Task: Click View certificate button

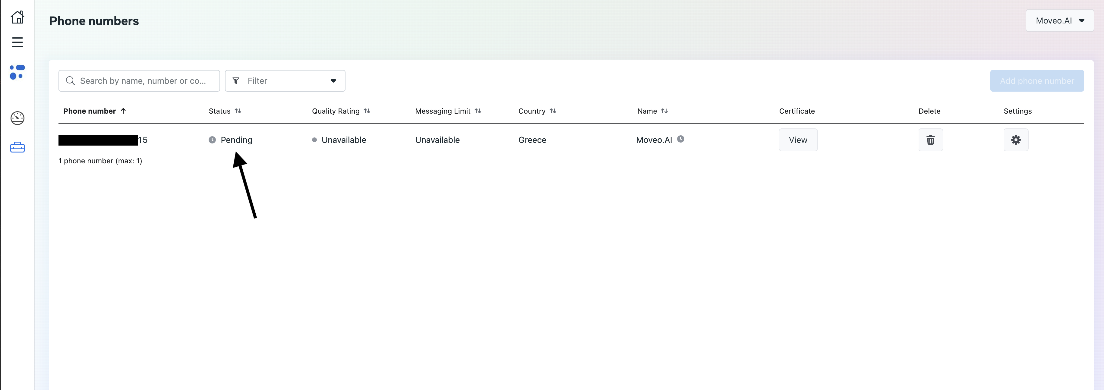Action: 798,140
